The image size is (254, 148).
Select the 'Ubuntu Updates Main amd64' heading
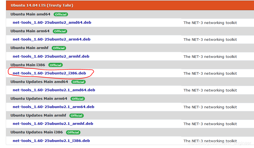39,82
